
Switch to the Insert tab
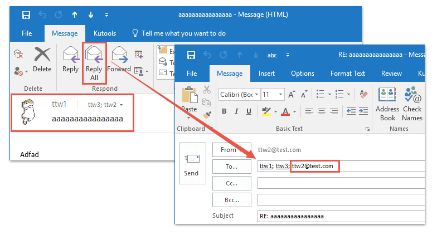pyautogui.click(x=266, y=74)
